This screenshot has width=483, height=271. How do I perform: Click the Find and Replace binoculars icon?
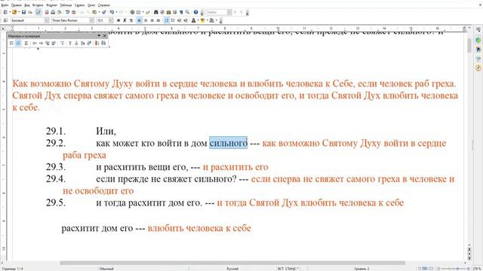tap(156, 12)
